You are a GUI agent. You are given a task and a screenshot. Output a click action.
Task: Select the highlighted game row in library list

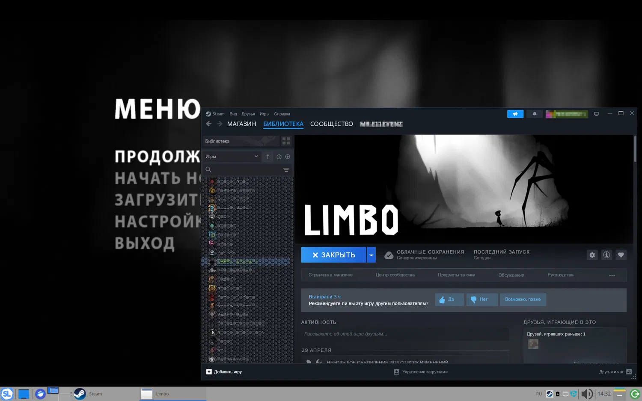[x=247, y=261]
